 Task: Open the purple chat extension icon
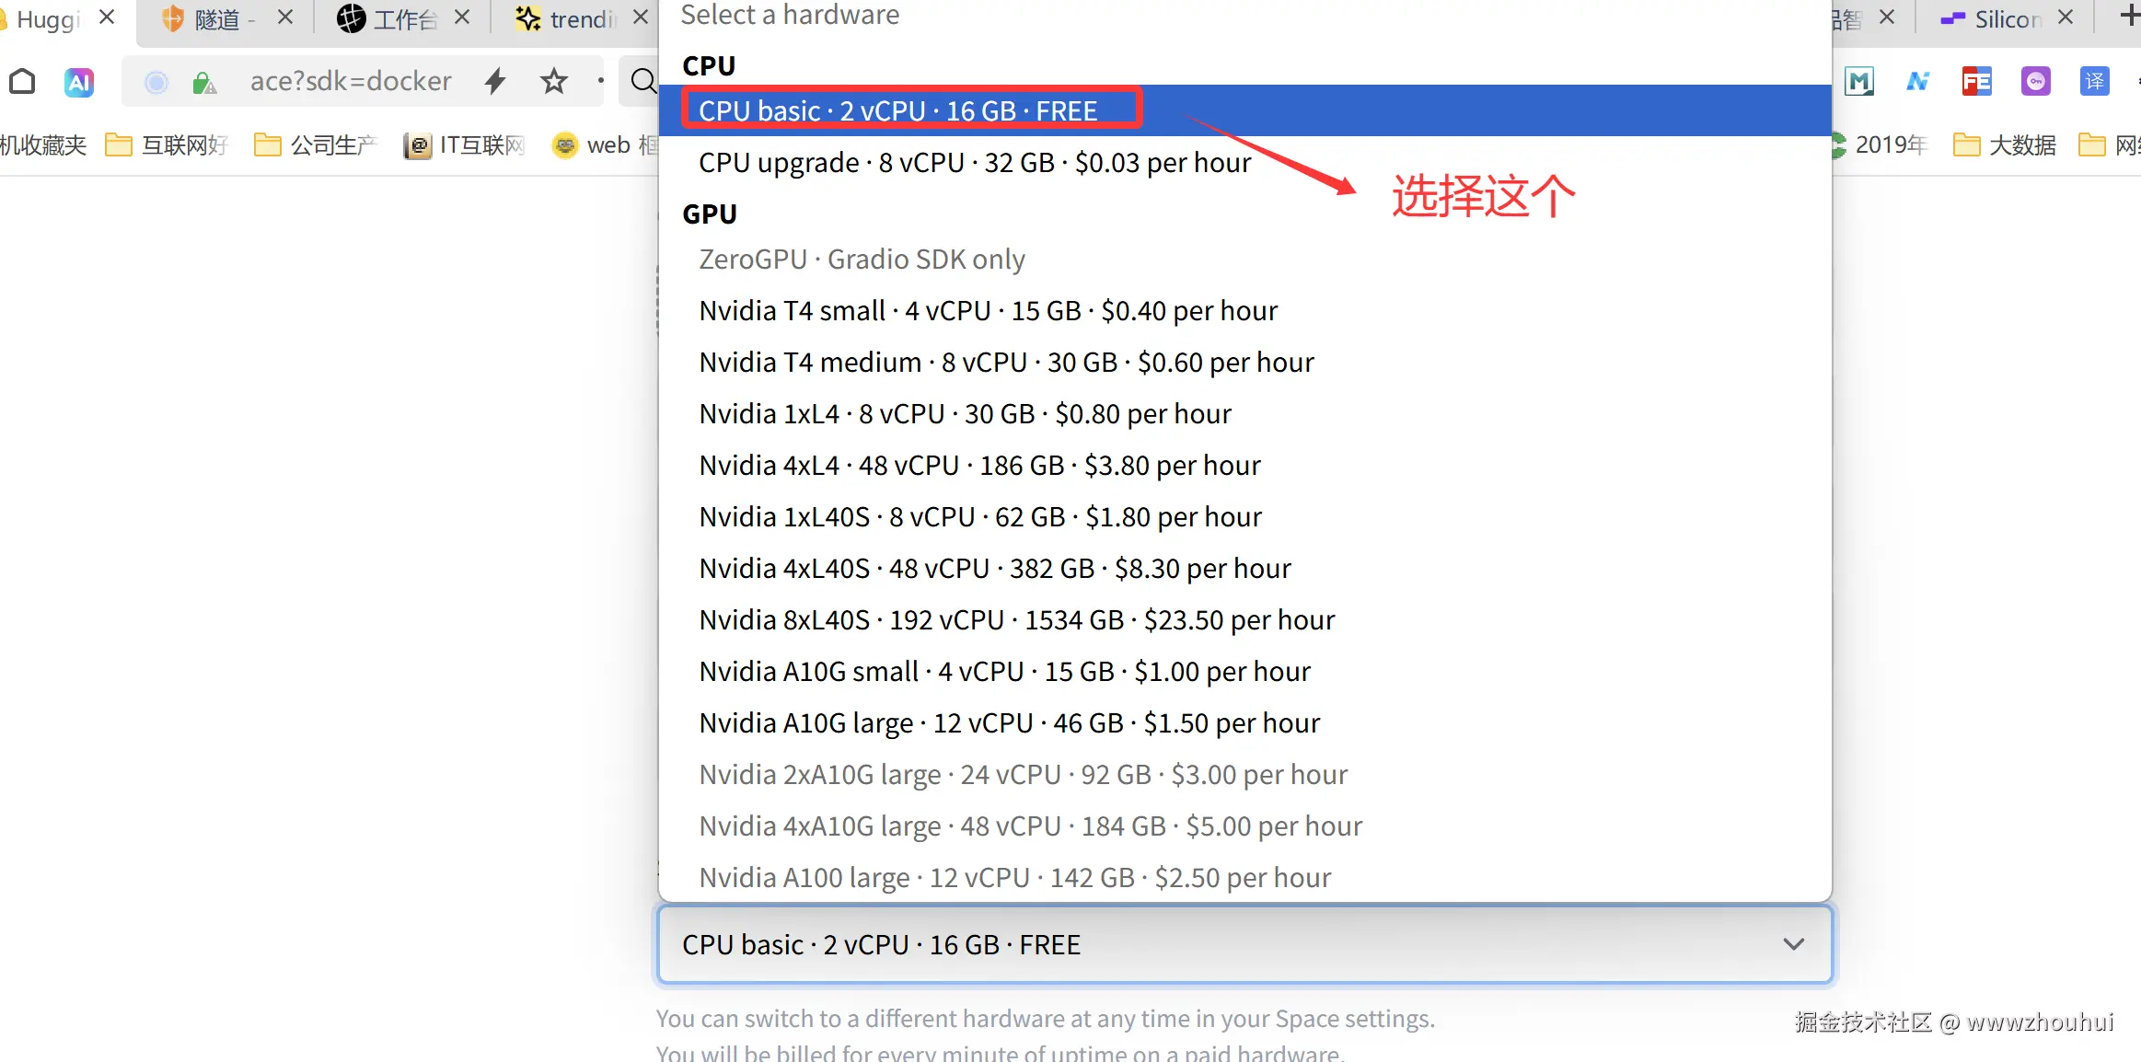[2035, 82]
